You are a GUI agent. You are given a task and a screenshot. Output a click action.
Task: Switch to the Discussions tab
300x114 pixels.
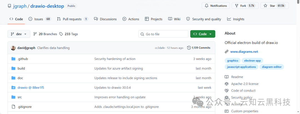coord(105,19)
